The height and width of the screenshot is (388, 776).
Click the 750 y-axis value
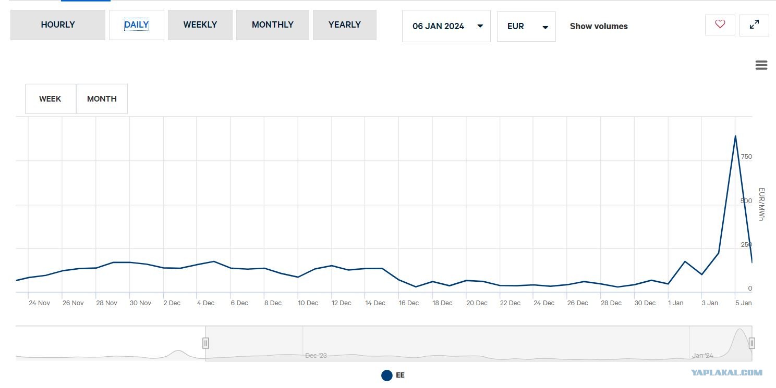[x=746, y=157]
